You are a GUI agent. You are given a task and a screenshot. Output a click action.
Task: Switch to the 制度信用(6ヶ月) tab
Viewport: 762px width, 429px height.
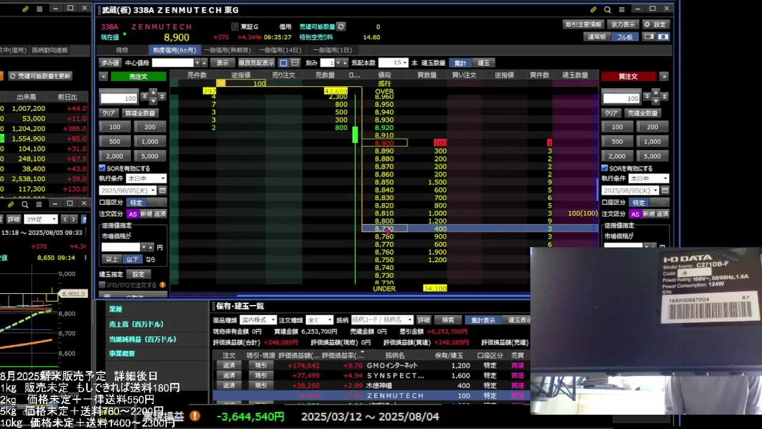174,50
